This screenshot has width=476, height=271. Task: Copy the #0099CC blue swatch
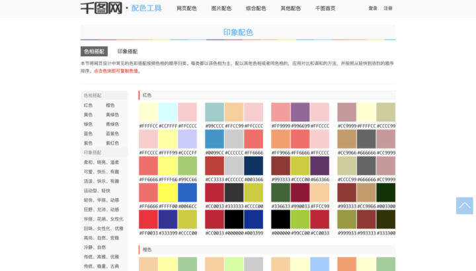click(214, 139)
